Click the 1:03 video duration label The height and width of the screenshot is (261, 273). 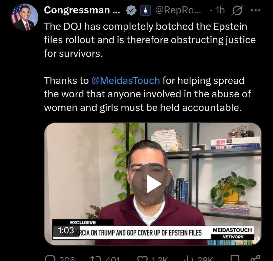coord(66,230)
